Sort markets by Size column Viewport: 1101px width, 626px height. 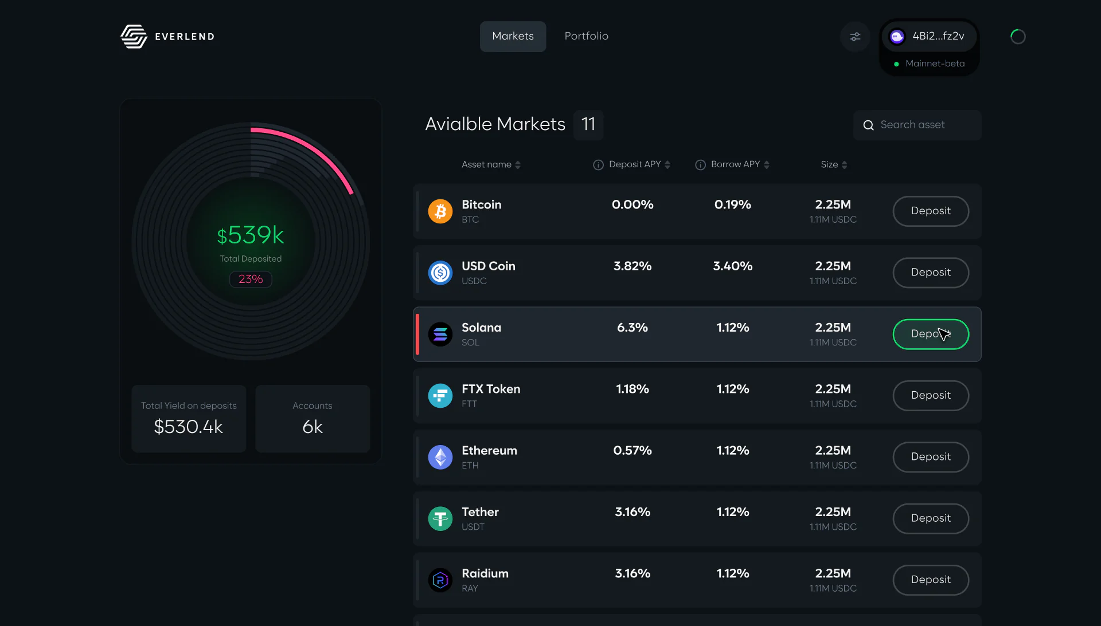[x=834, y=164]
